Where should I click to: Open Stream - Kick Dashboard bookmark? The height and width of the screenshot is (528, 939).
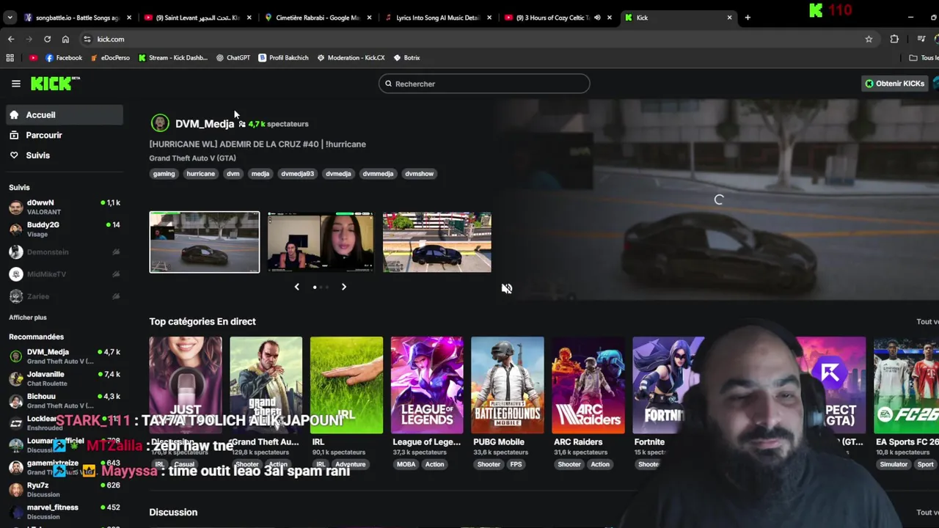173,57
